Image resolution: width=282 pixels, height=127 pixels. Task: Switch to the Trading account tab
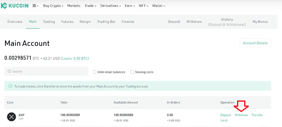click(x=49, y=22)
